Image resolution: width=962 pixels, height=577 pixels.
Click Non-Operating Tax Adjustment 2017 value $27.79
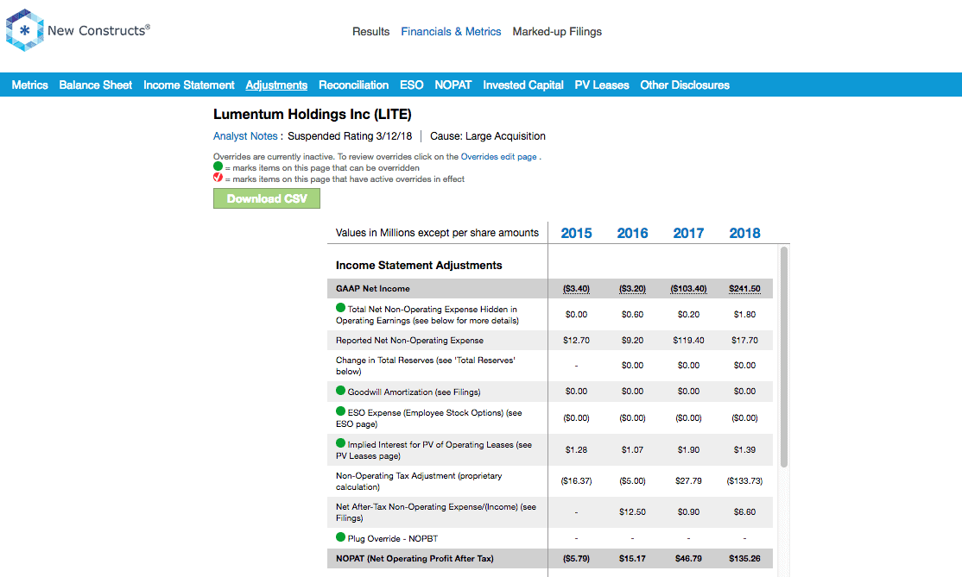click(x=688, y=481)
